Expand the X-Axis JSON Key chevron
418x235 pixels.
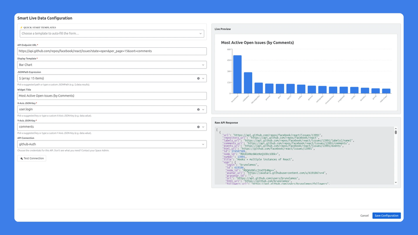coord(203,110)
